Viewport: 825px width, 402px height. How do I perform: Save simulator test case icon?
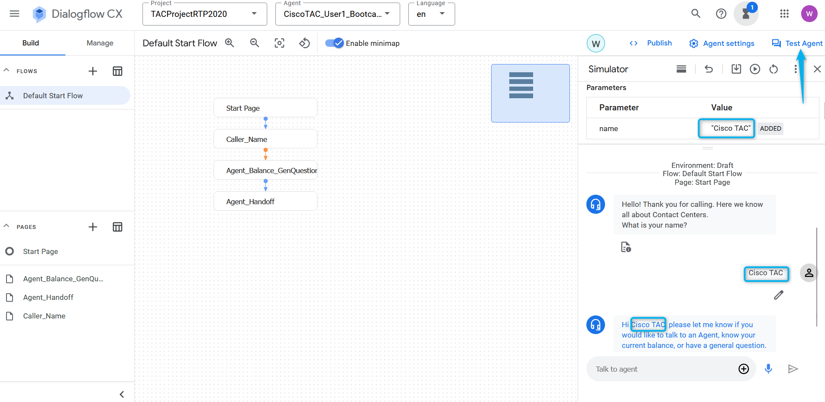[736, 69]
